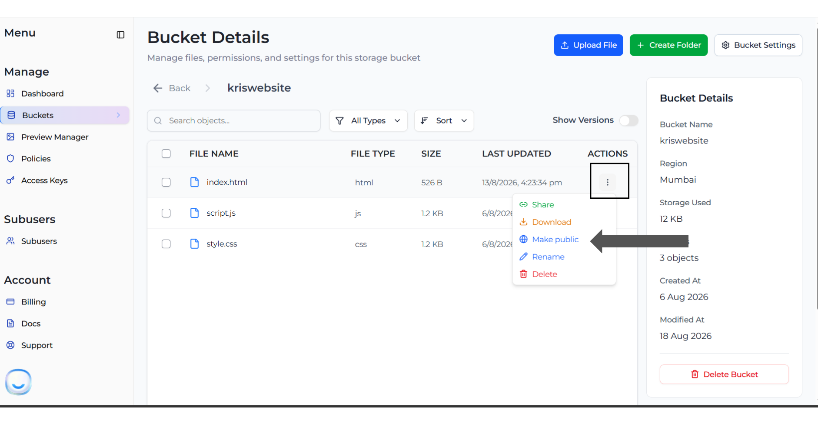Expand the Buckets chevron in sidebar
Viewport: 818px width, 424px height.
coord(118,115)
